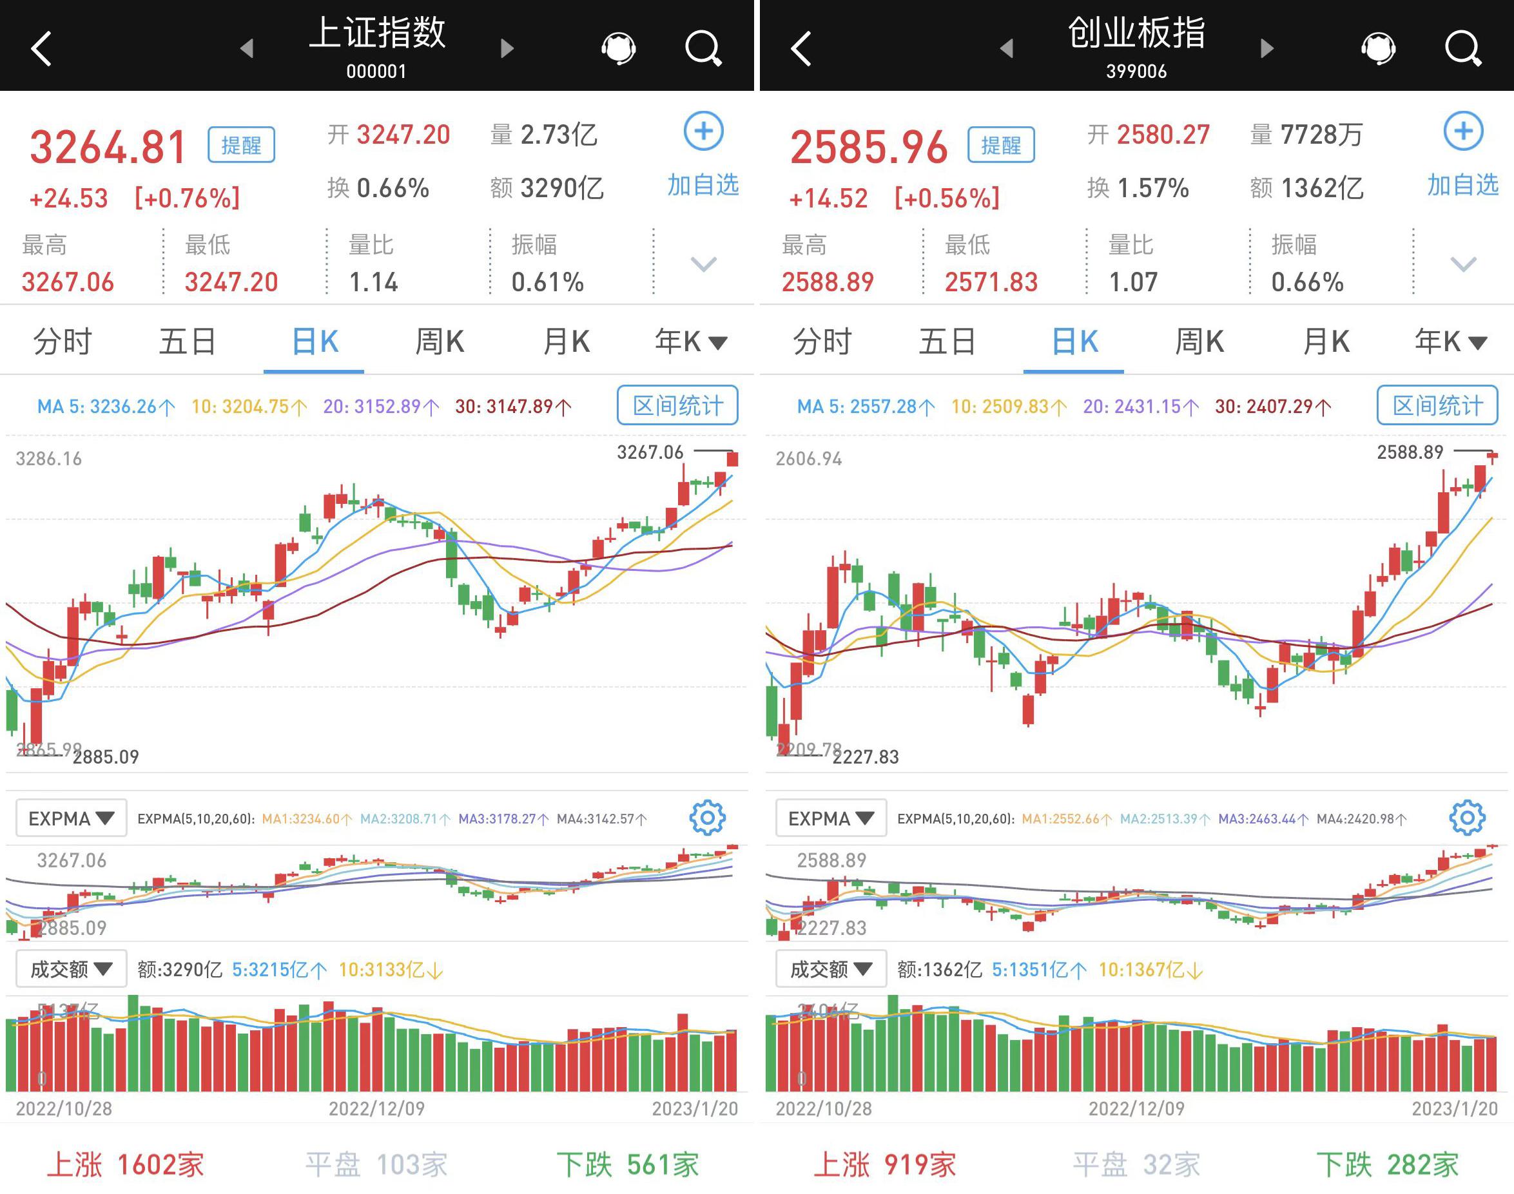Screen dimensions: 1514x1194
Task: Go back from 创业板指 screen
Action: (801, 48)
